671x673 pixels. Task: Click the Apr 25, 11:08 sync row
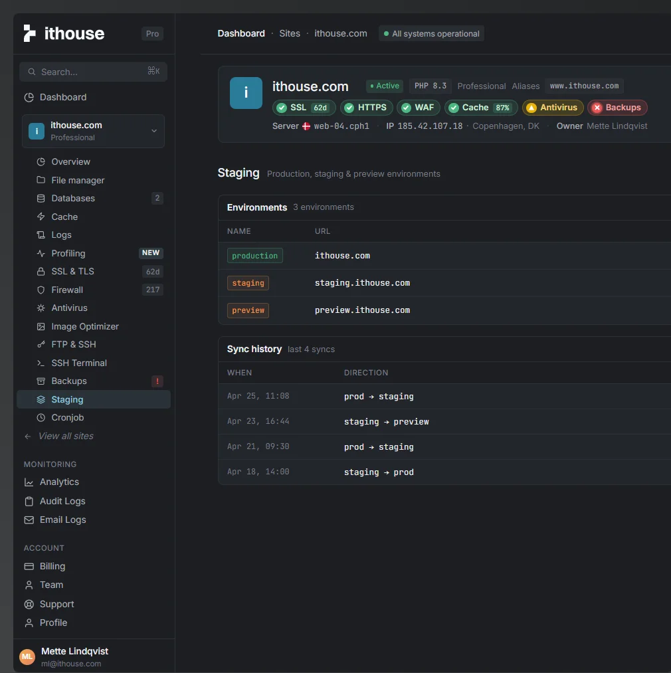pos(444,396)
